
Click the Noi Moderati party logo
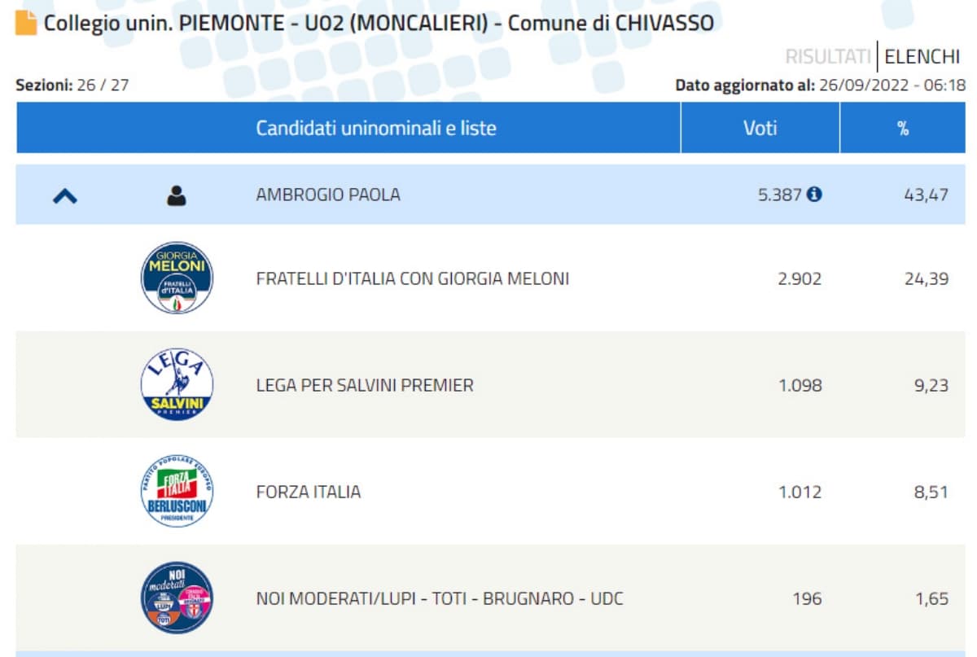[177, 598]
